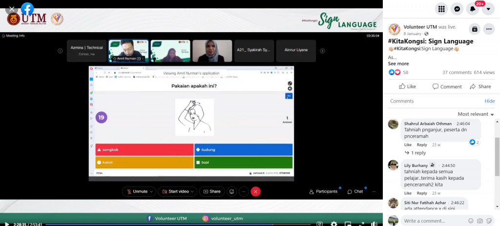
Task: Expand the description with See more
Action: pyautogui.click(x=398, y=63)
